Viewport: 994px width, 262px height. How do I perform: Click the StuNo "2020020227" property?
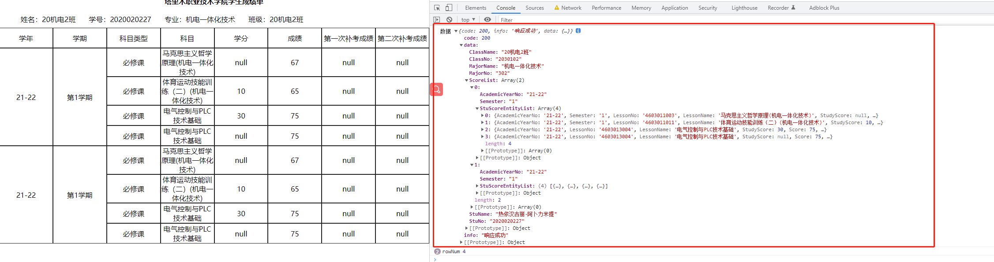click(497, 221)
